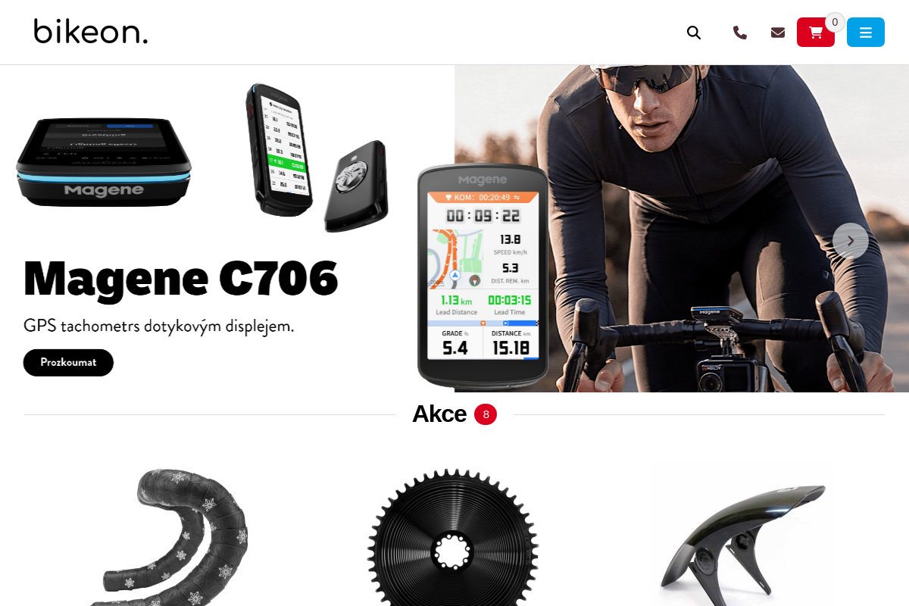Click the bikeon. logo
The width and height of the screenshot is (909, 606).
tap(91, 31)
